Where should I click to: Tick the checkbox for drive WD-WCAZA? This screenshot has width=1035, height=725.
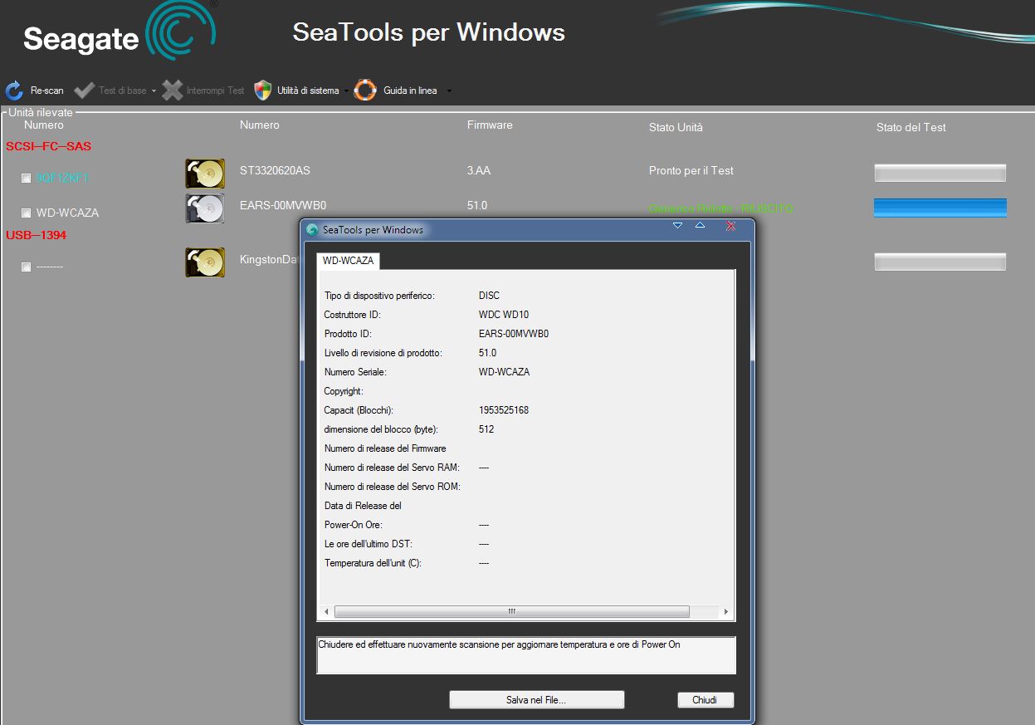[x=27, y=213]
